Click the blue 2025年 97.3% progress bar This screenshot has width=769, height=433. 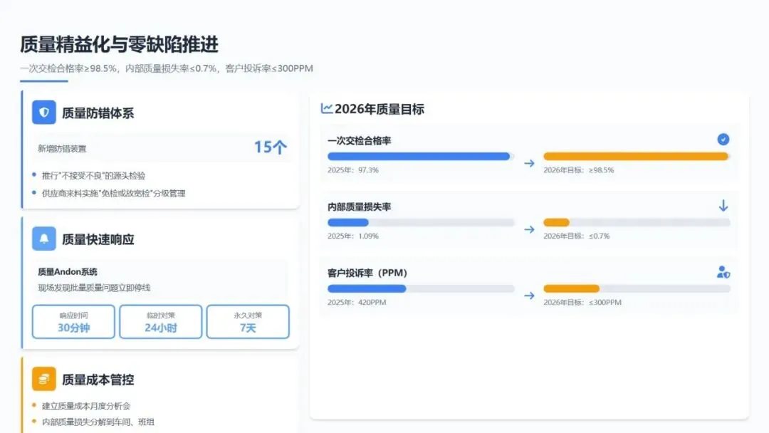tap(419, 156)
